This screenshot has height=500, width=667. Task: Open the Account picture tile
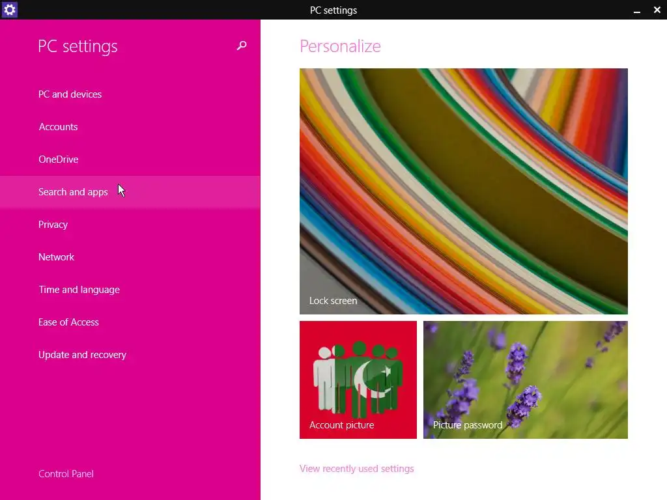pos(358,380)
